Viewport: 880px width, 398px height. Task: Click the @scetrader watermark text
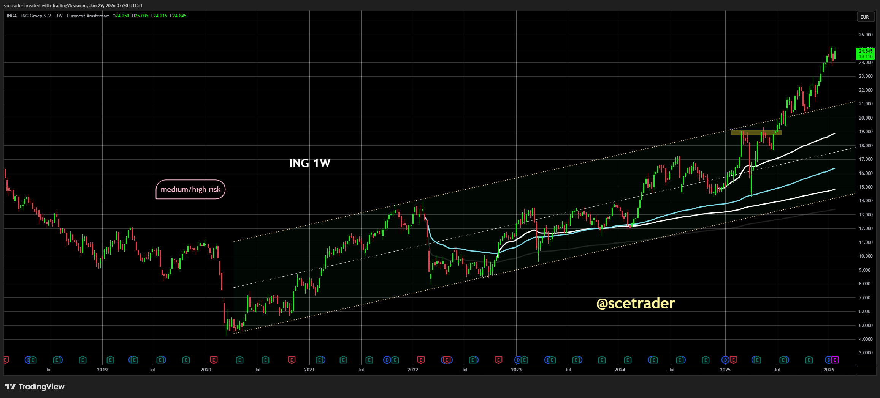point(636,304)
